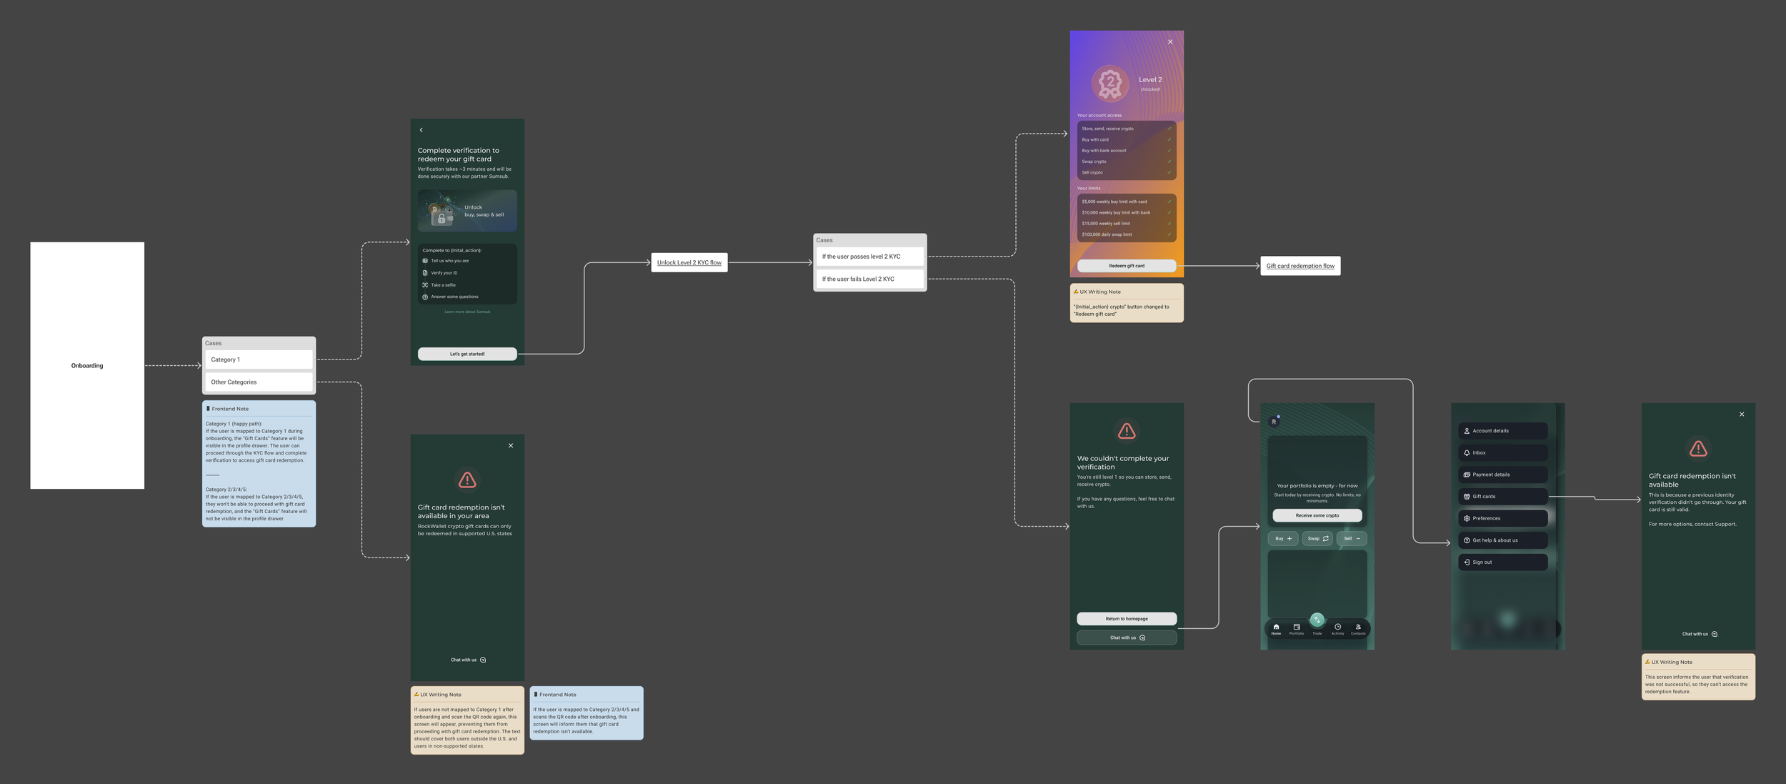Close the 'isn't available in your area' screen

point(511,446)
